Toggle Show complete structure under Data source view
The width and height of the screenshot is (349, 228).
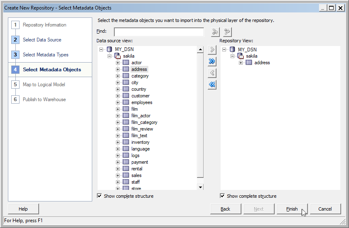click(x=99, y=196)
